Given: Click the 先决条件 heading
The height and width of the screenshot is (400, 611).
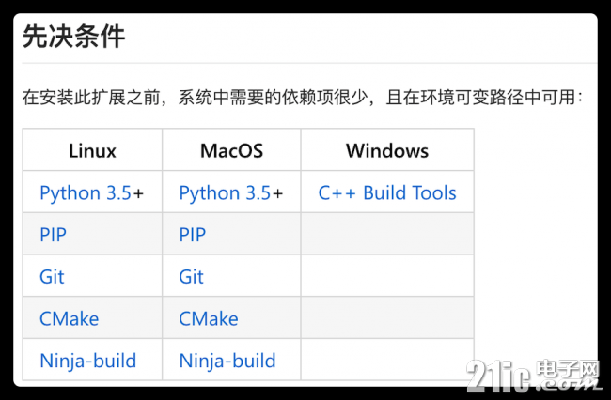Looking at the screenshot, I should tap(73, 37).
